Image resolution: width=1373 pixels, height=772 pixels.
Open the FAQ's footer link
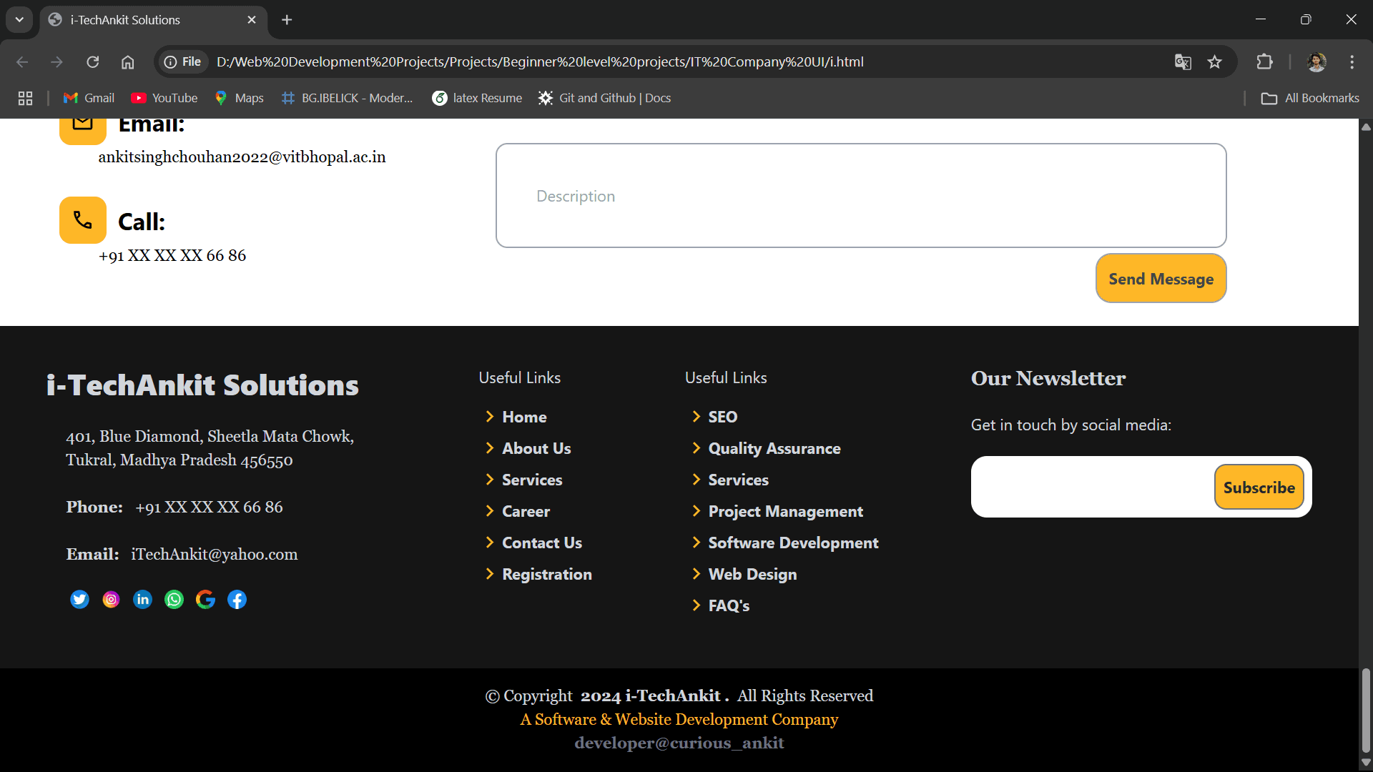(x=729, y=605)
